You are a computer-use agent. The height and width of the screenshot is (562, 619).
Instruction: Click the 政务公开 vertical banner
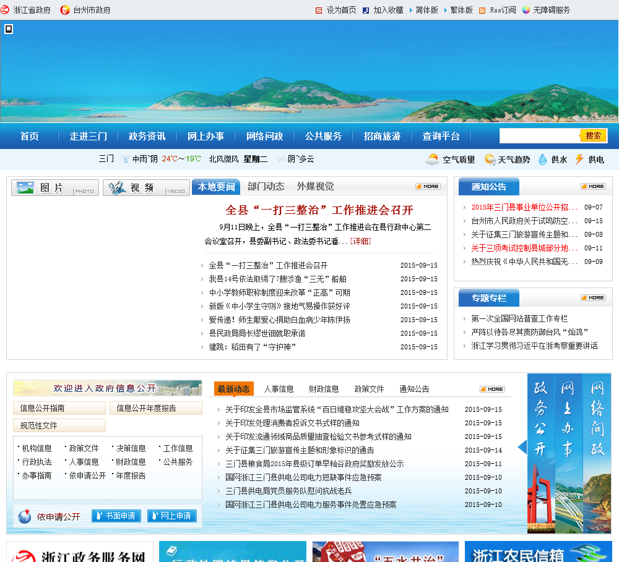(x=540, y=454)
